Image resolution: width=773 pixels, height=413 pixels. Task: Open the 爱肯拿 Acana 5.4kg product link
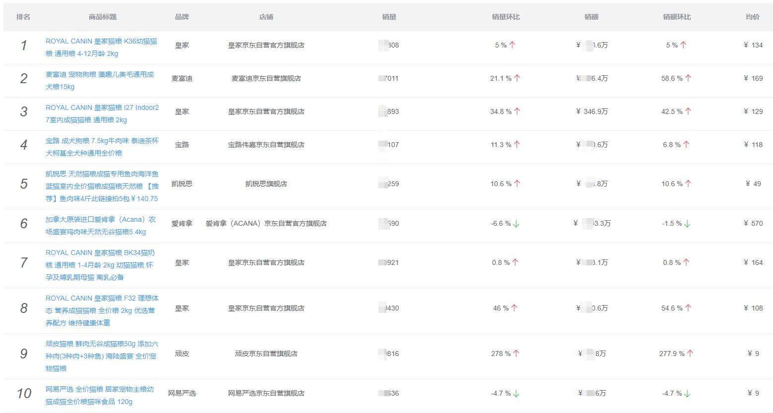(x=101, y=226)
